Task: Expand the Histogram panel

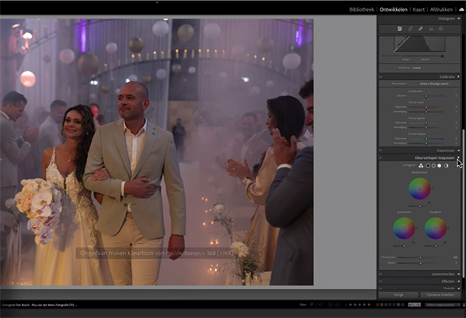Action: point(458,19)
